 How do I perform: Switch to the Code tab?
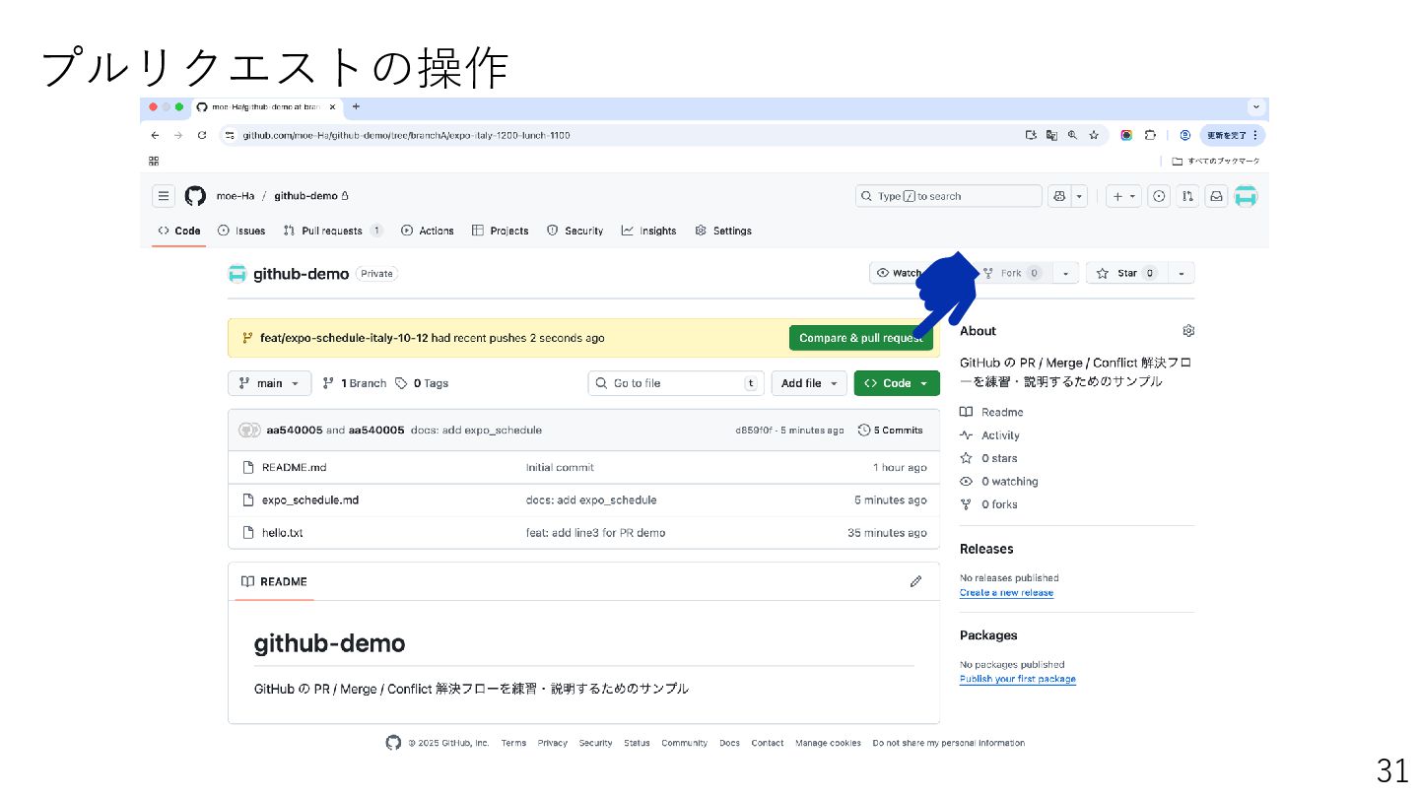click(178, 231)
